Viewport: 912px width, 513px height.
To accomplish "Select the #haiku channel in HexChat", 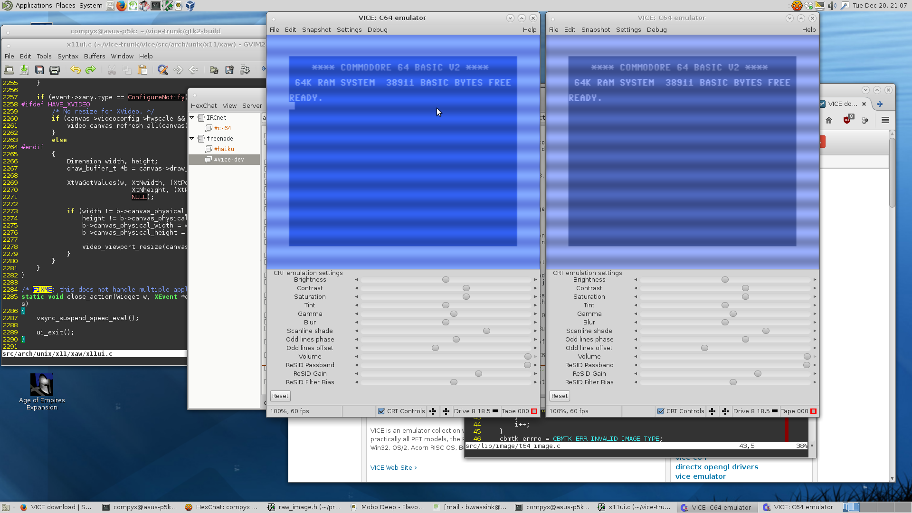I will point(224,149).
